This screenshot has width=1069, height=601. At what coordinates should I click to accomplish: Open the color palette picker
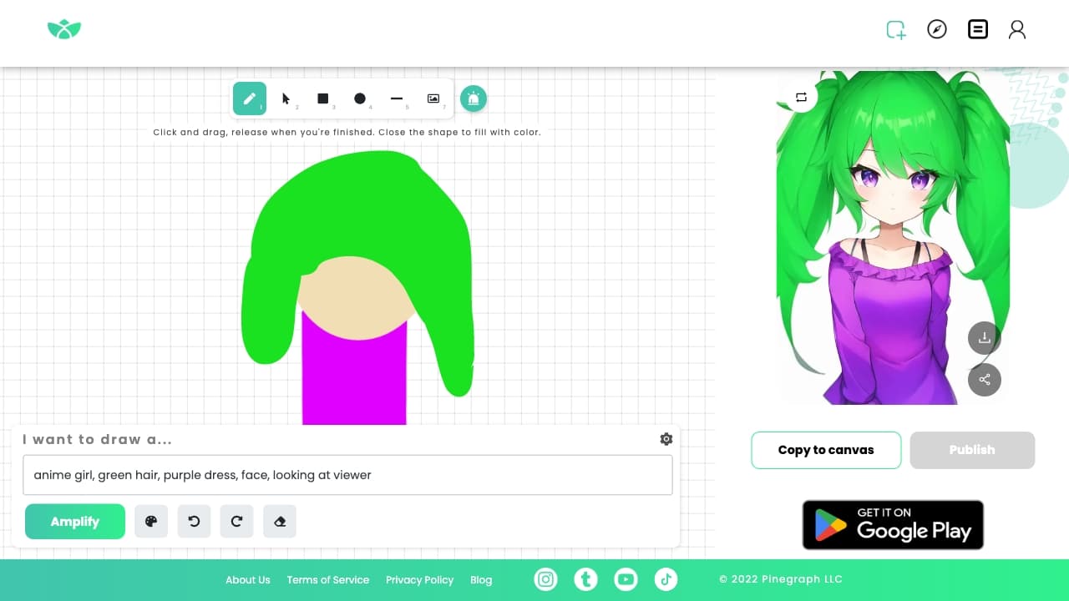tap(151, 521)
